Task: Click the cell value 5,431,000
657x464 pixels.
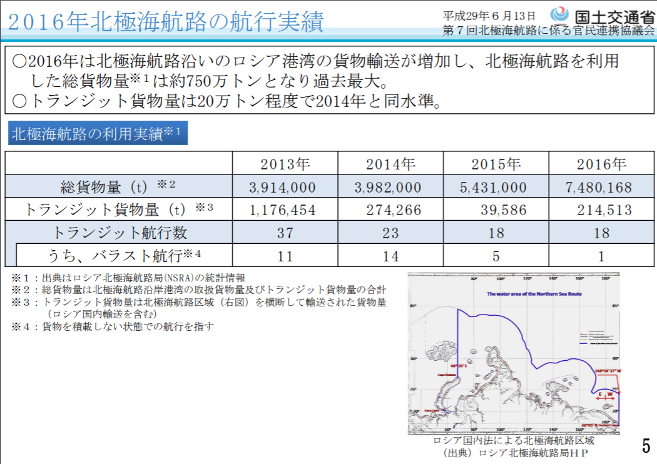Action: point(493,187)
